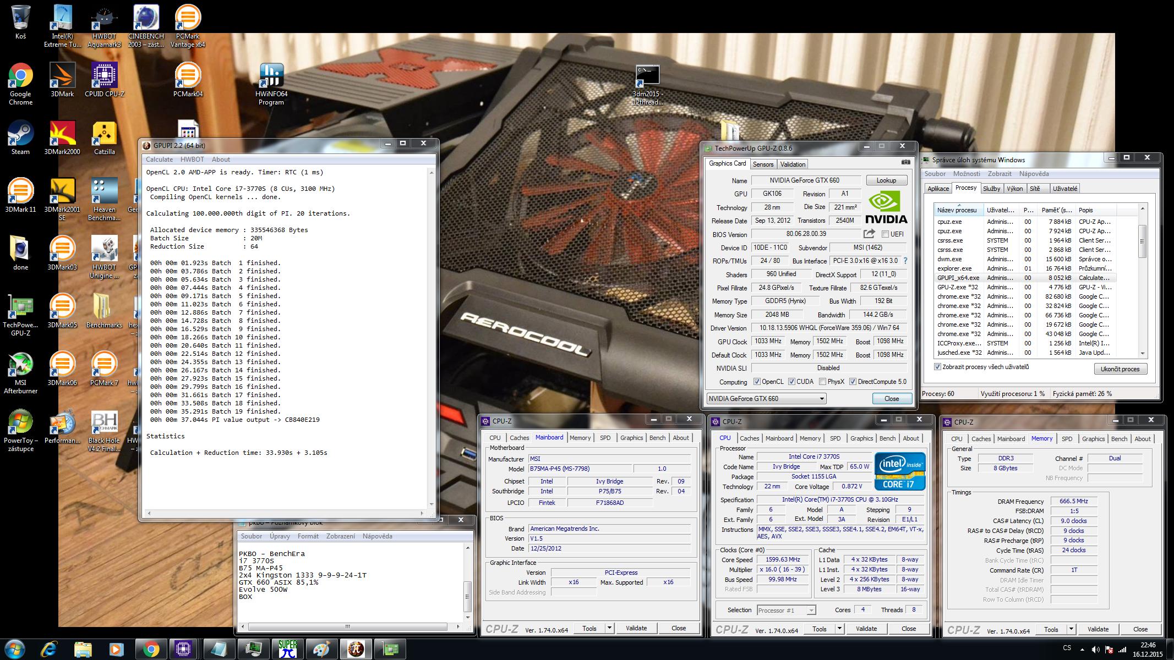The width and height of the screenshot is (1174, 660).
Task: Click the Lookup button in GPU-Z
Action: [886, 180]
